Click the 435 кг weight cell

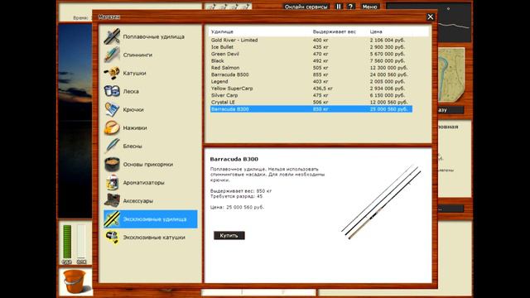pyautogui.click(x=320, y=47)
